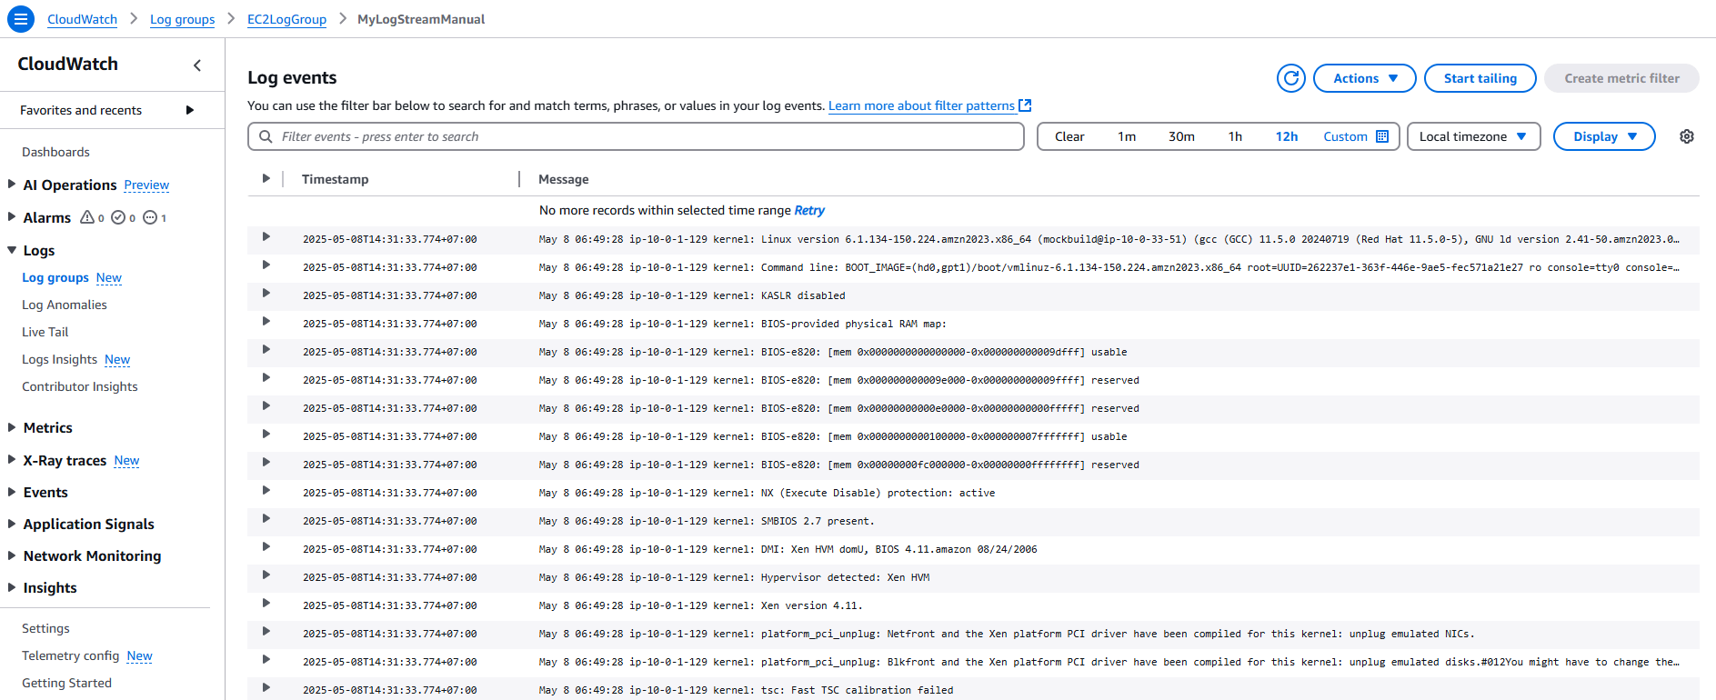Expand the Xen version 4.11 row
The width and height of the screenshot is (1716, 700).
pyautogui.click(x=266, y=603)
